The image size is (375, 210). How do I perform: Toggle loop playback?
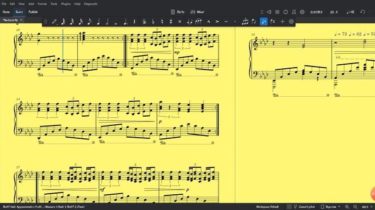[285, 12]
